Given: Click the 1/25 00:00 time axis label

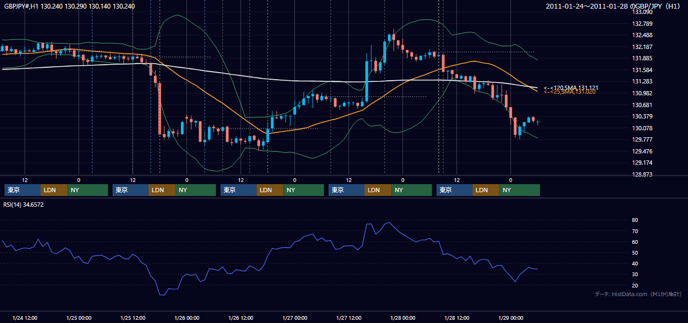Looking at the screenshot, I should [79, 318].
